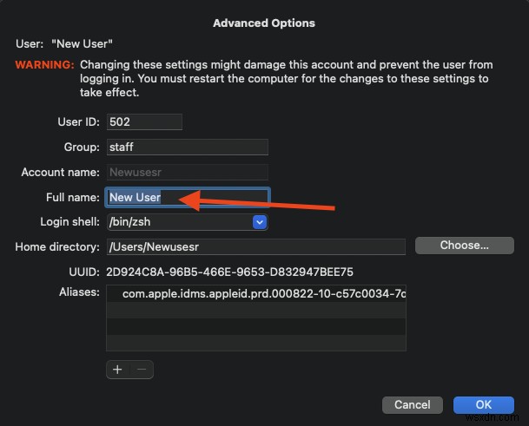Click the Aliases label text

tap(77, 292)
